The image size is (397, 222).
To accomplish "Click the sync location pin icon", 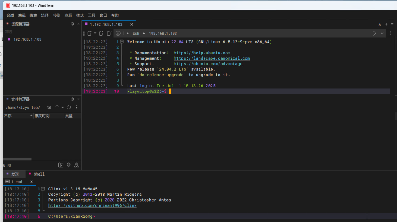I will pyautogui.click(x=76, y=165).
